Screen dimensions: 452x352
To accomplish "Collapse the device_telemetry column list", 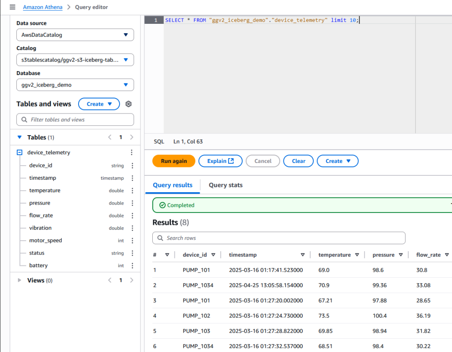I will point(19,152).
